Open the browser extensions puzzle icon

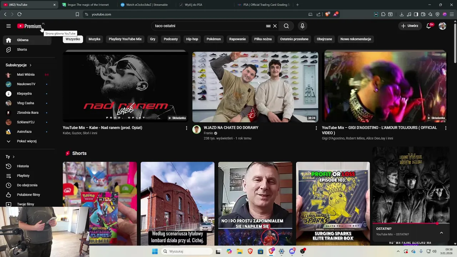pyautogui.click(x=383, y=14)
